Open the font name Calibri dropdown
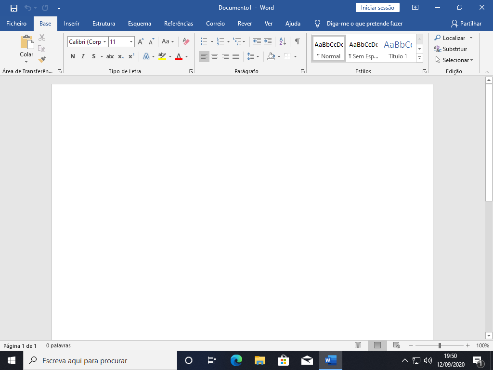Image resolution: width=493 pixels, height=370 pixels. pos(104,42)
